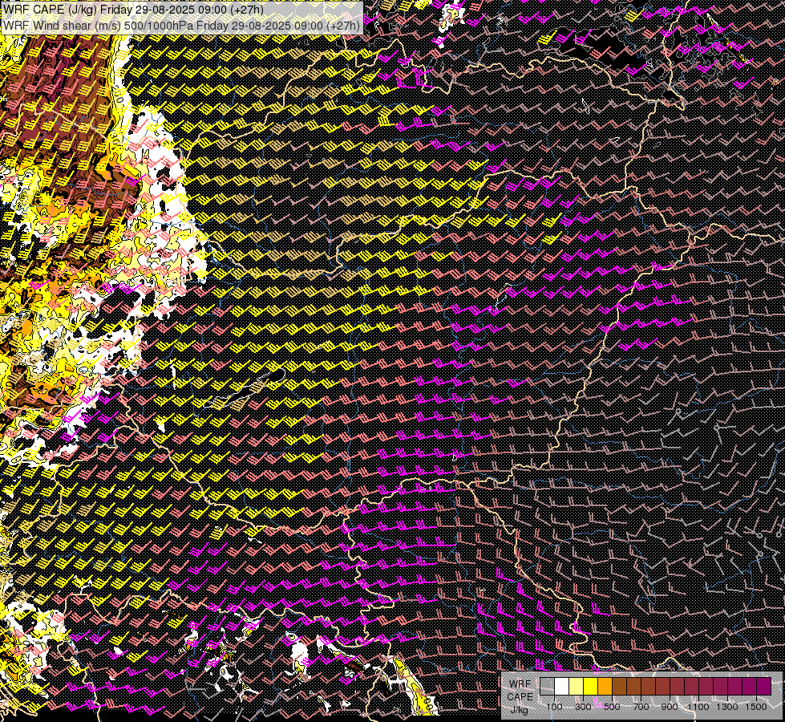Image resolution: width=785 pixels, height=722 pixels.
Task: Click the '1300' legend label
Action: coord(727,707)
